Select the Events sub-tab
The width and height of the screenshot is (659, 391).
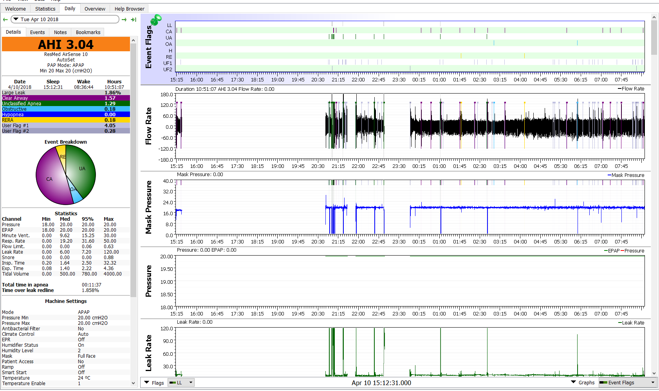click(38, 32)
